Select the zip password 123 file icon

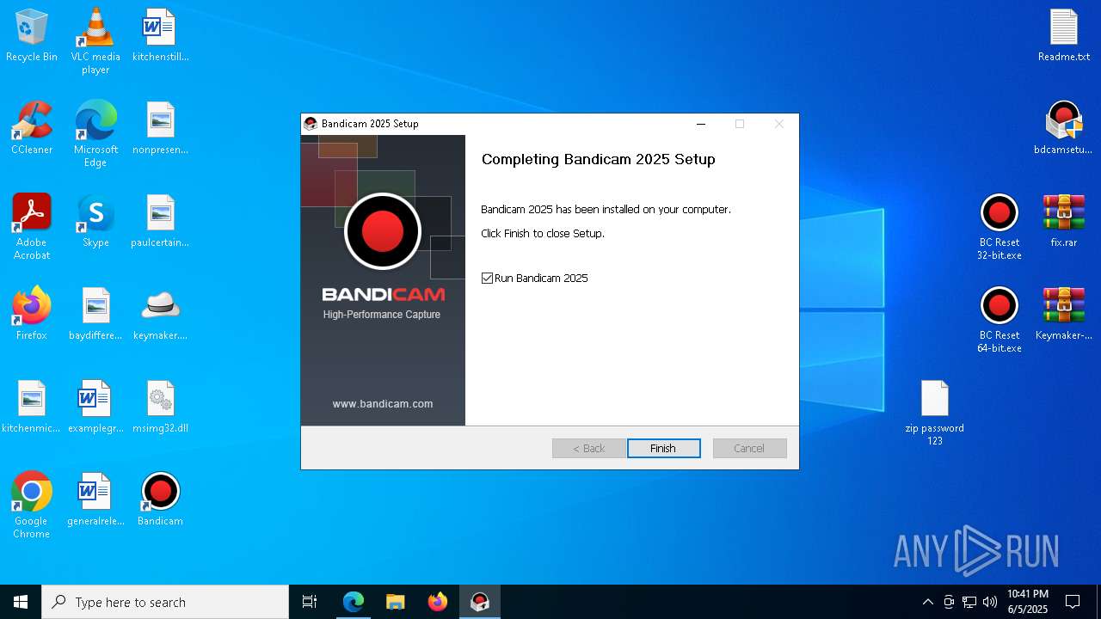[935, 413]
